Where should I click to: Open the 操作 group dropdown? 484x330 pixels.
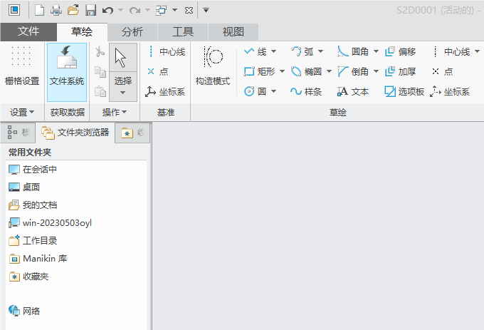115,112
